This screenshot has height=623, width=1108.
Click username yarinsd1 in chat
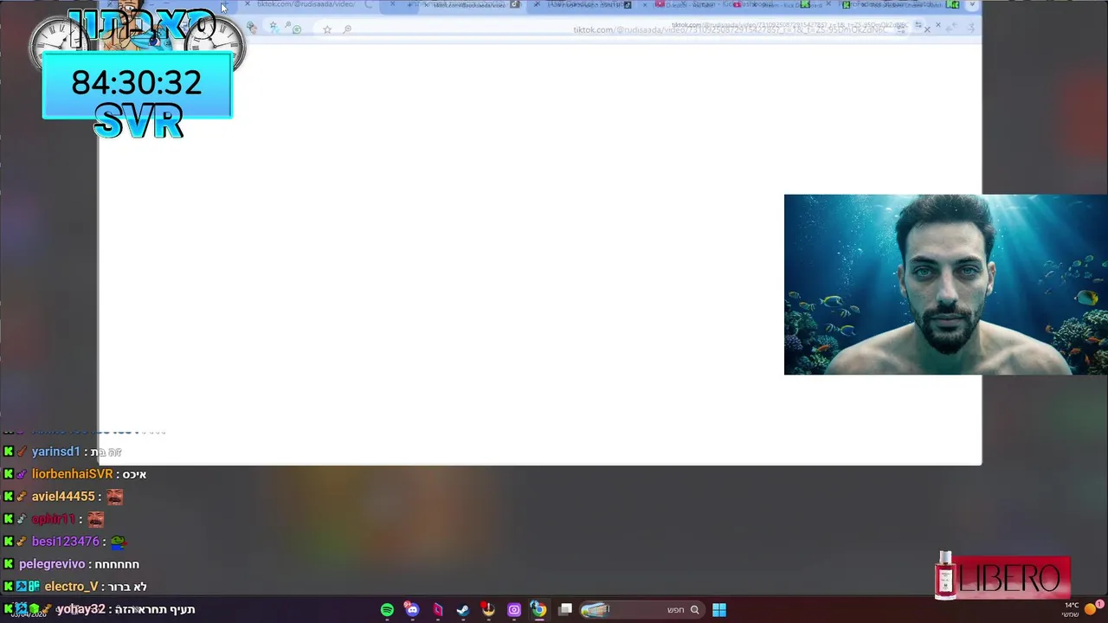click(55, 452)
